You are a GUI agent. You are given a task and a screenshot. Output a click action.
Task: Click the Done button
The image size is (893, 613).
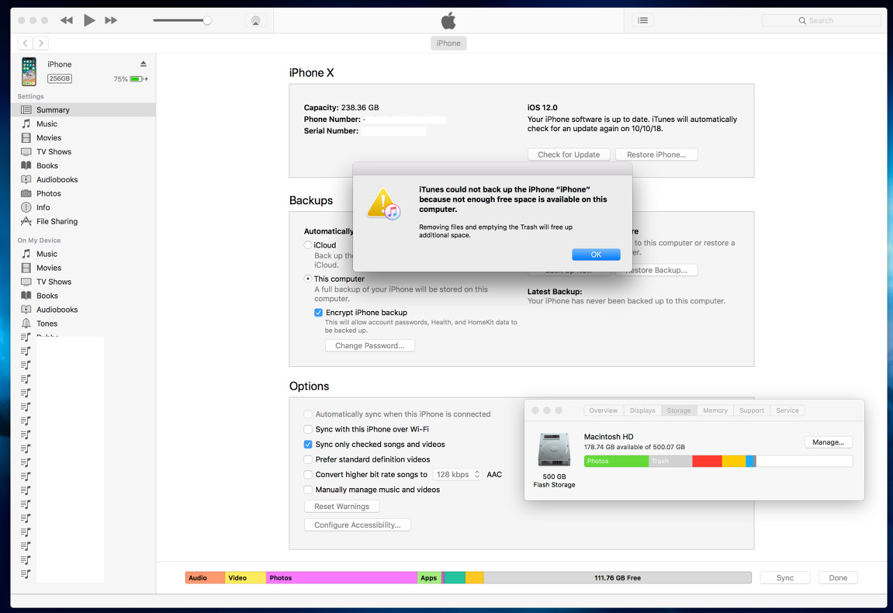point(838,577)
